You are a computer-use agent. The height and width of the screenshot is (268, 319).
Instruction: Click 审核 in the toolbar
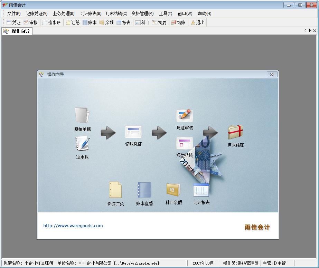[x=30, y=22]
